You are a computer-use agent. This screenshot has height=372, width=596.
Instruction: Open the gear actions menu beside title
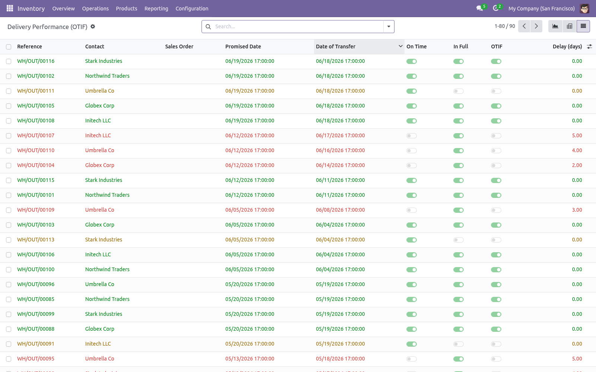93,26
